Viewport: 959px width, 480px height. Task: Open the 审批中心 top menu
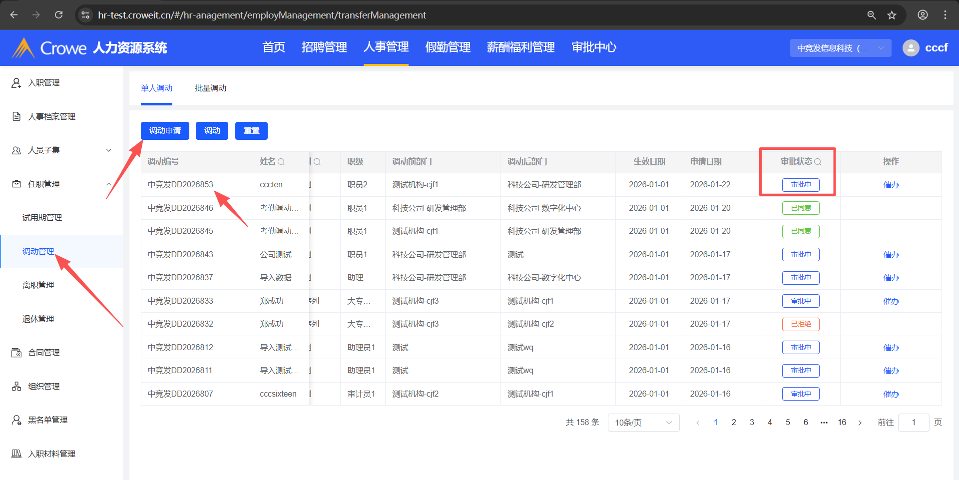pyautogui.click(x=593, y=47)
